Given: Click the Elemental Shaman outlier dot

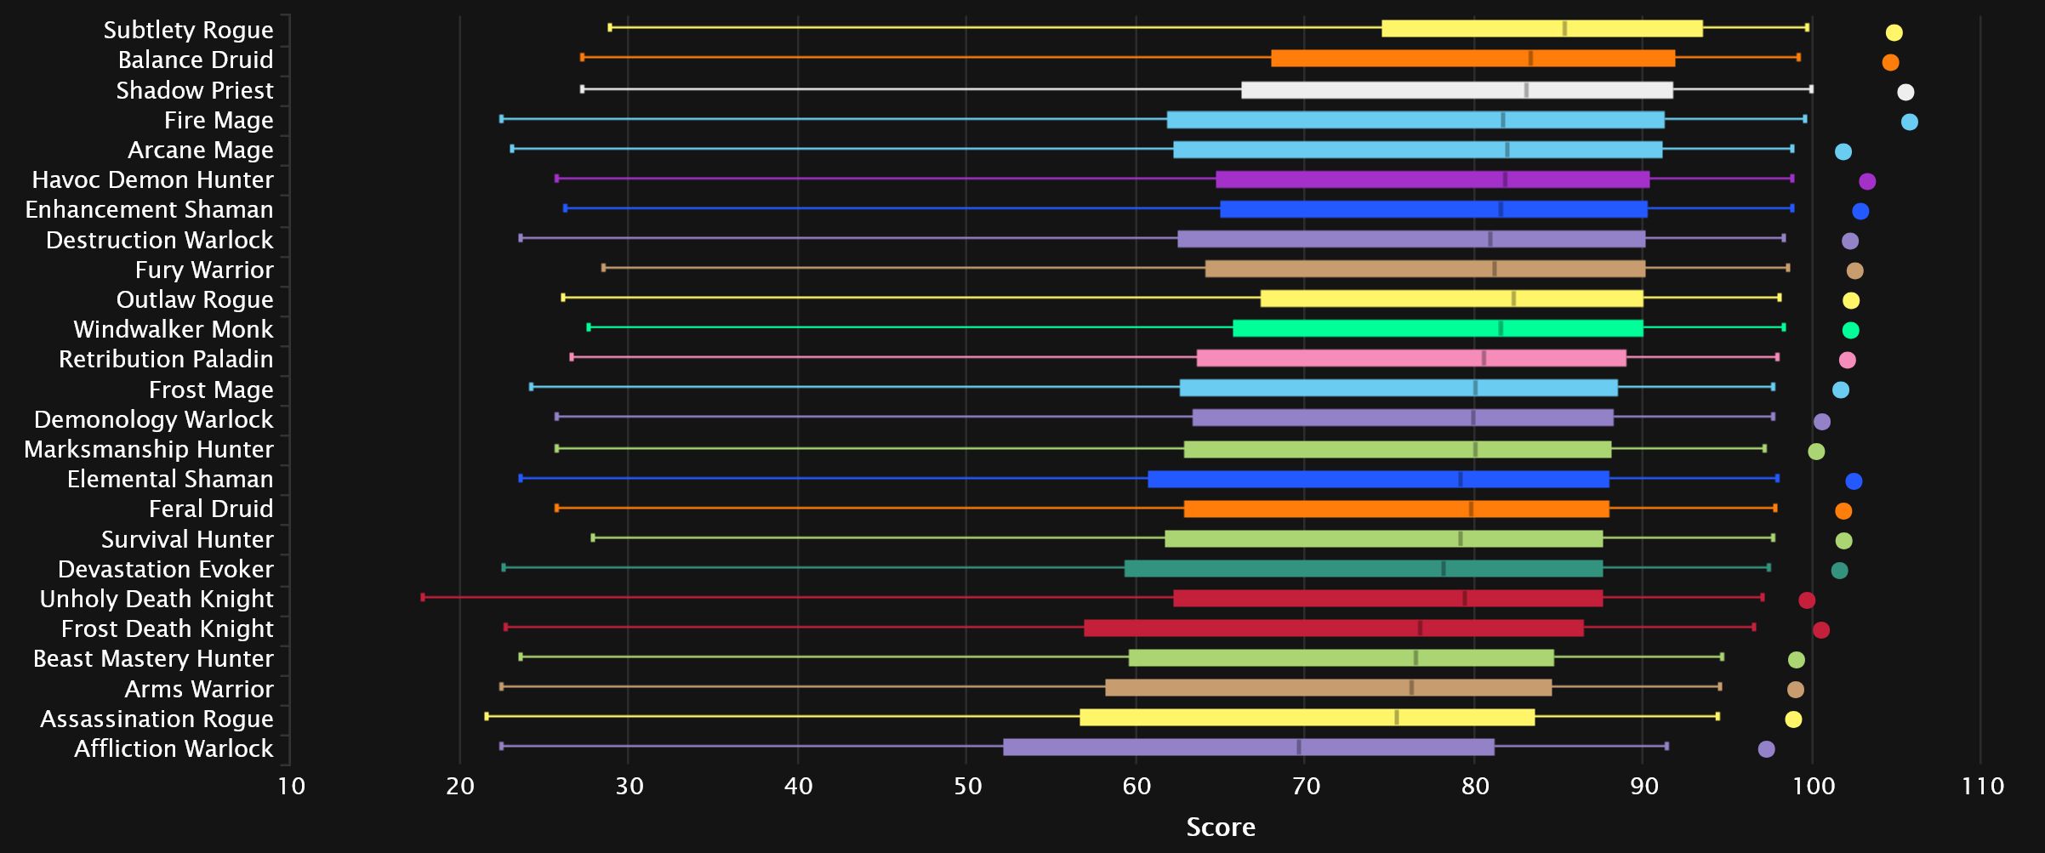Looking at the screenshot, I should click(1854, 481).
